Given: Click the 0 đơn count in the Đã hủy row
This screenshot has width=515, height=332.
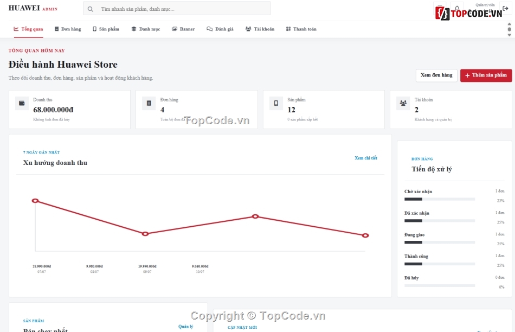Looking at the screenshot, I should pyautogui.click(x=500, y=277).
